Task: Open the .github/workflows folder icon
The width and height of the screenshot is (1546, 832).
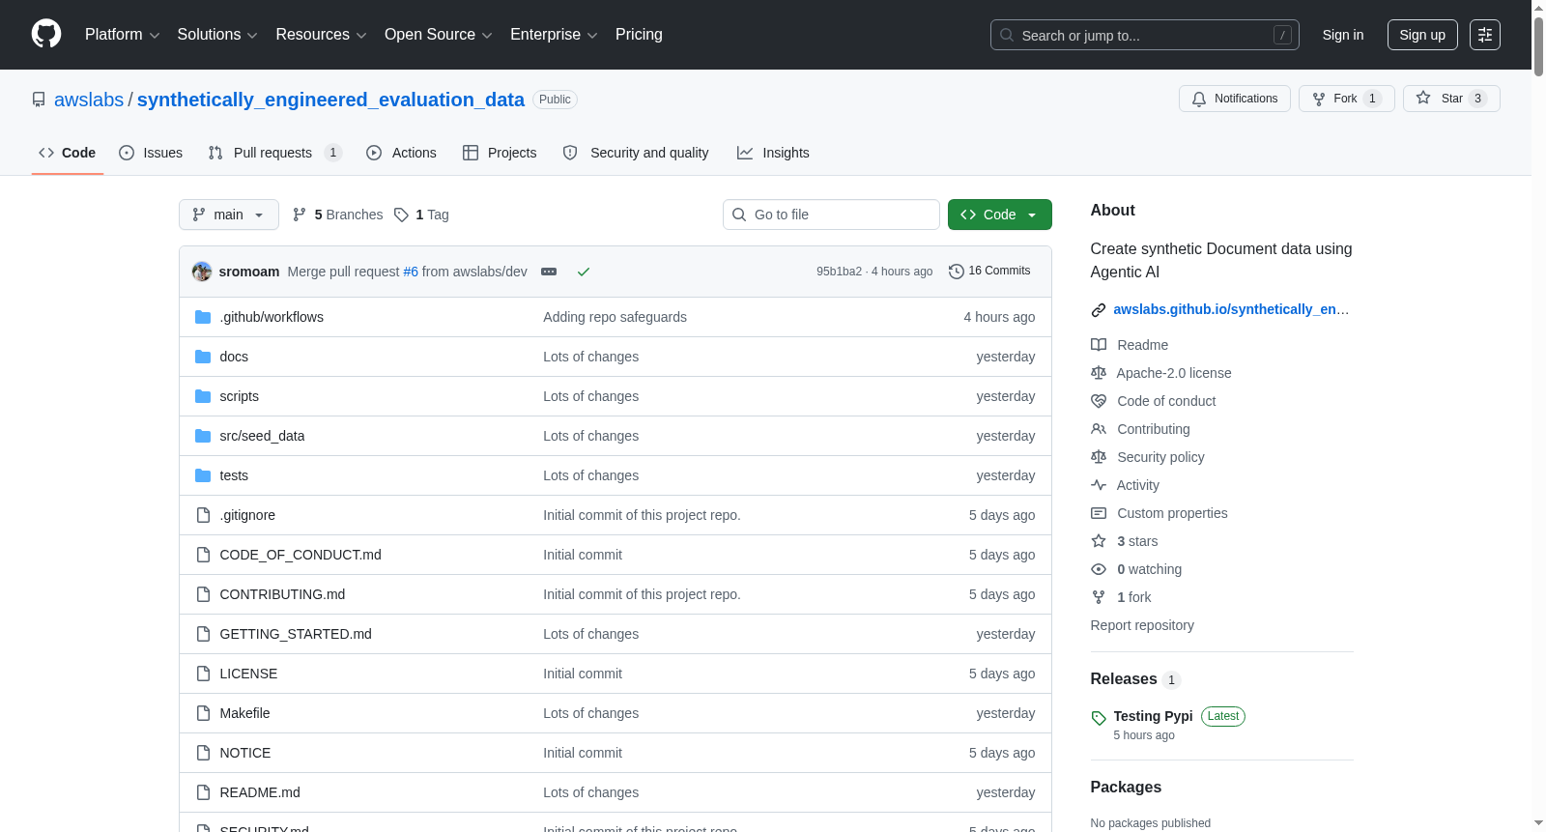Action: click(x=203, y=317)
